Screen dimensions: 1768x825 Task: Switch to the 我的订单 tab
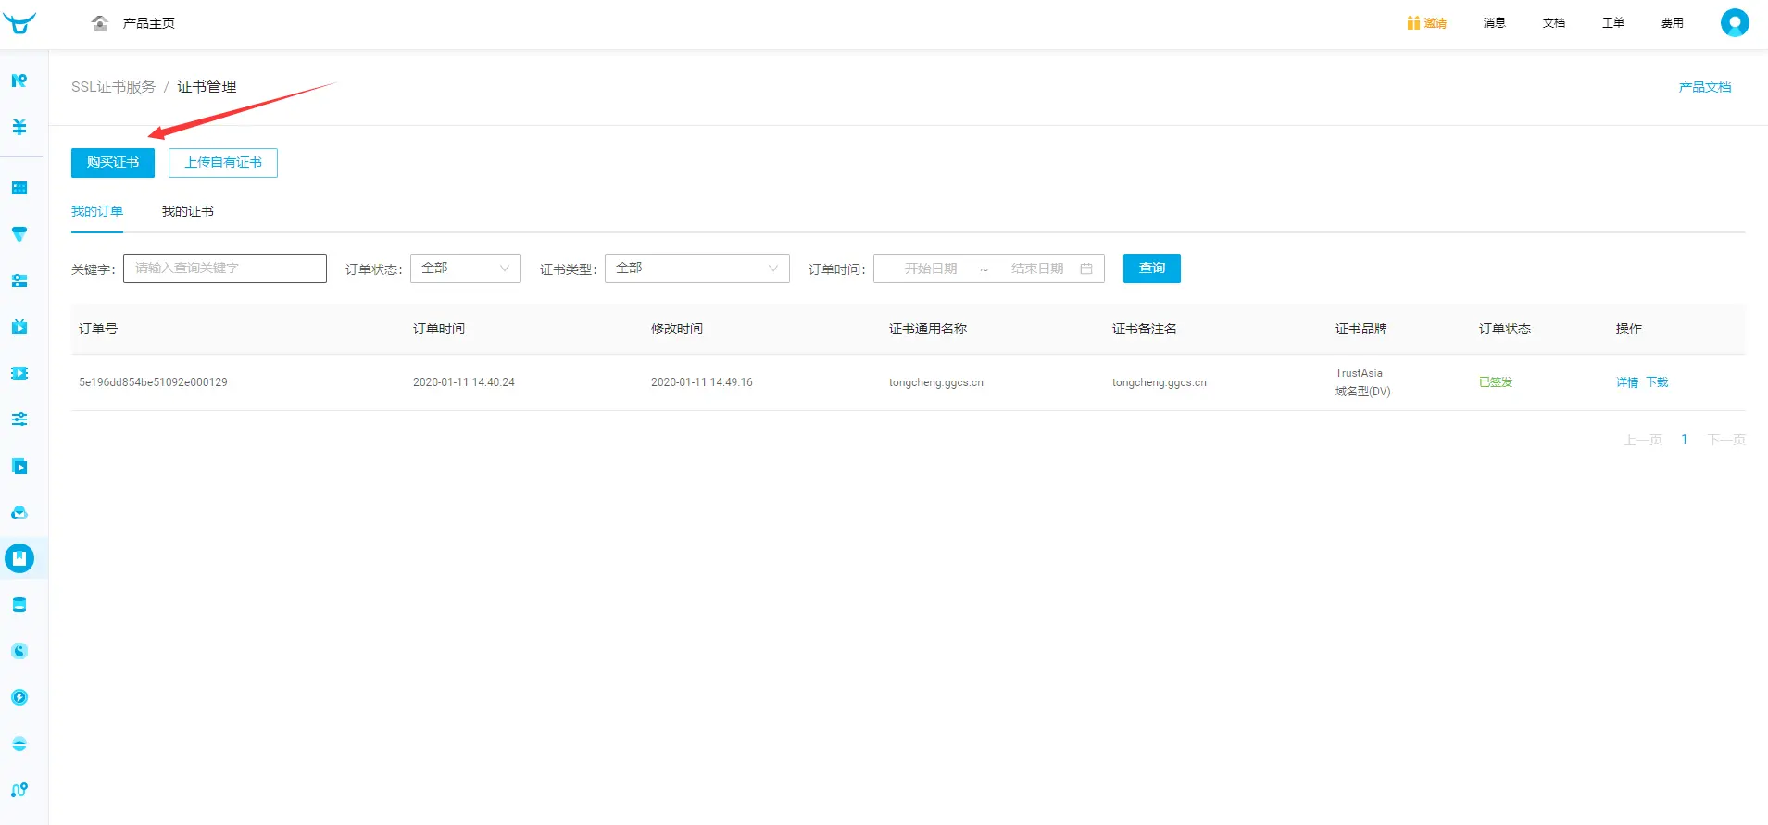point(97,211)
